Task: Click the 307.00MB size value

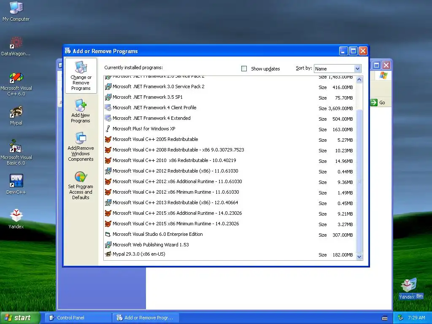Action: coord(343,235)
